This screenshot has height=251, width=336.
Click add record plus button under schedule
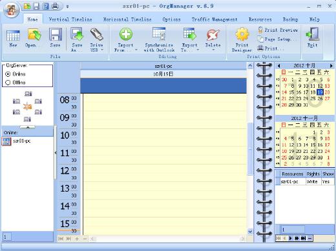pyautogui.click(x=77, y=239)
